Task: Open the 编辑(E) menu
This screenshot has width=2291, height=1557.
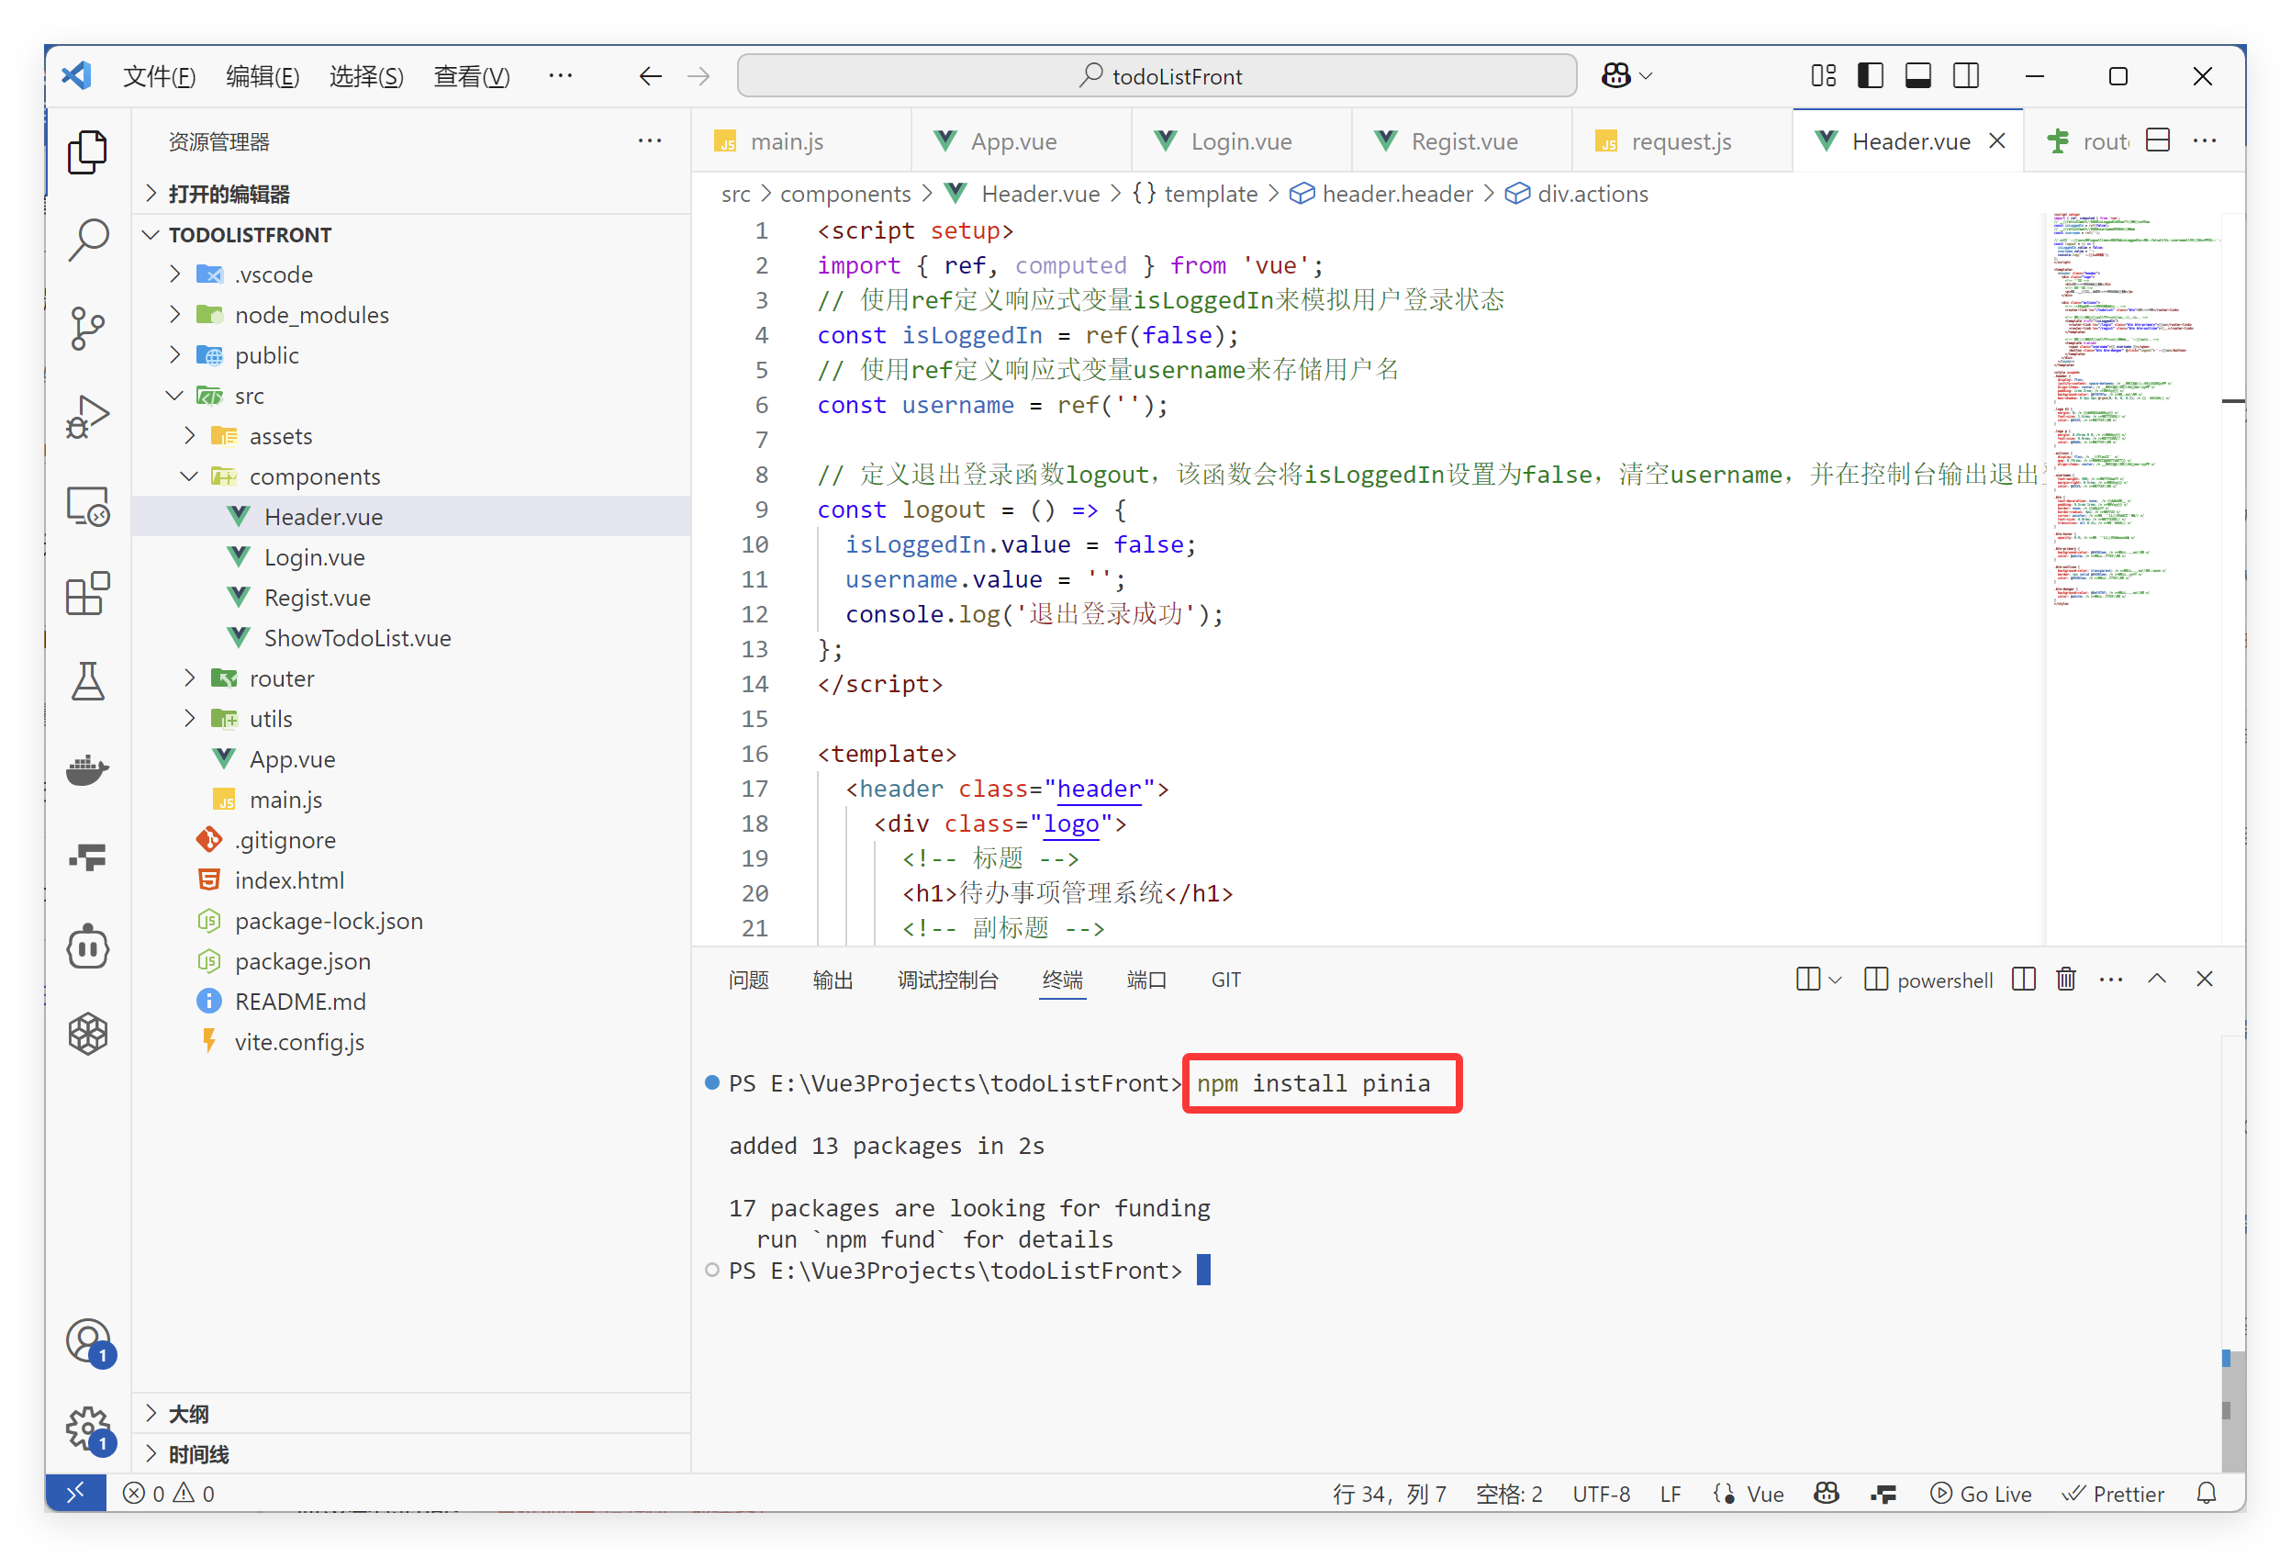Action: click(263, 76)
